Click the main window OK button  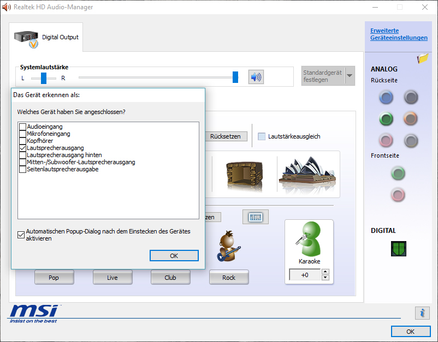tap(410, 332)
